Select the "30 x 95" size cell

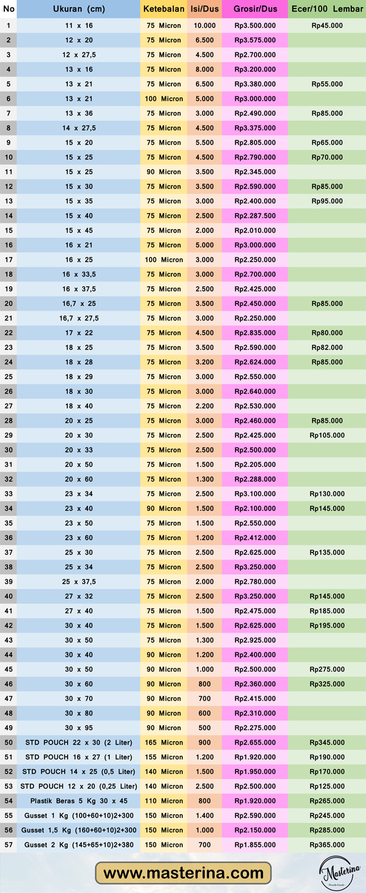click(x=79, y=728)
